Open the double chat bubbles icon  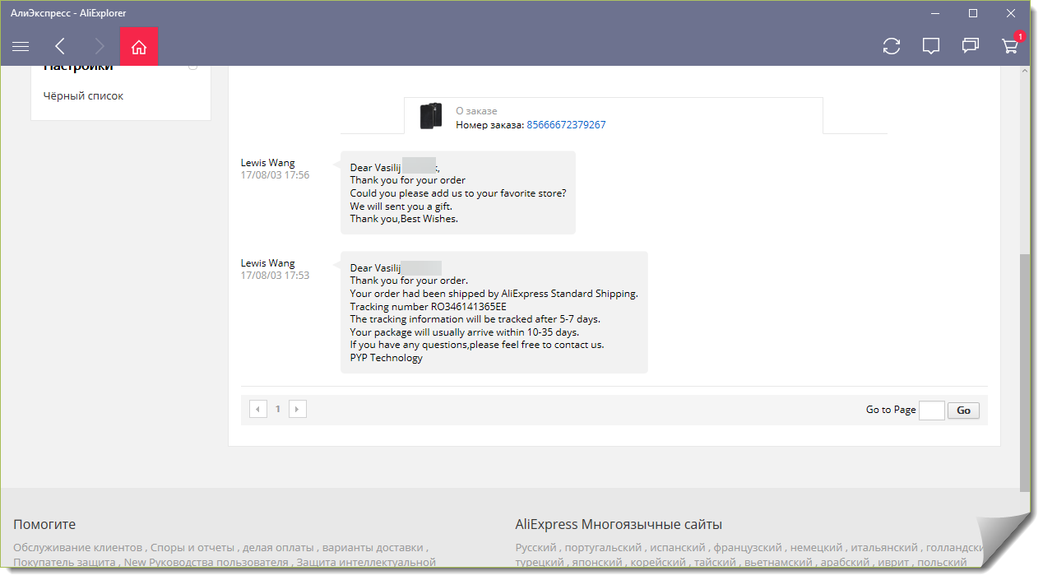pyautogui.click(x=971, y=47)
